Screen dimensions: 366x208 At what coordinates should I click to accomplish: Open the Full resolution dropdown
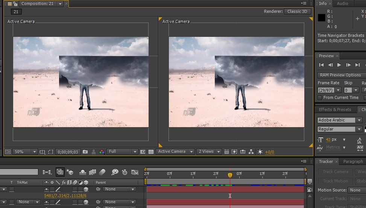[122, 152]
